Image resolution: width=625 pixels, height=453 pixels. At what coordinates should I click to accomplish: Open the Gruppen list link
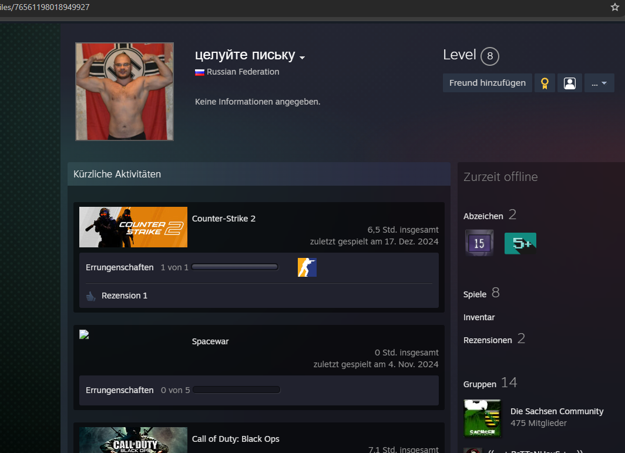479,384
